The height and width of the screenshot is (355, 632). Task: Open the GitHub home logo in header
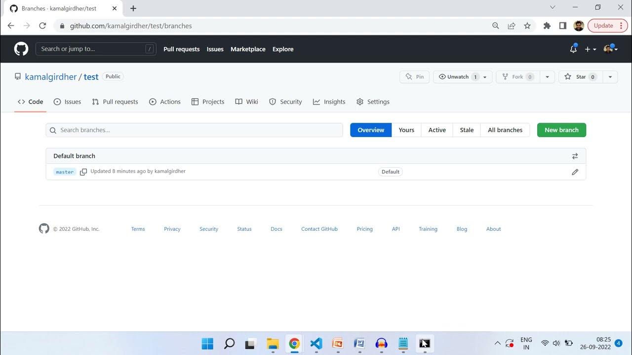(21, 49)
